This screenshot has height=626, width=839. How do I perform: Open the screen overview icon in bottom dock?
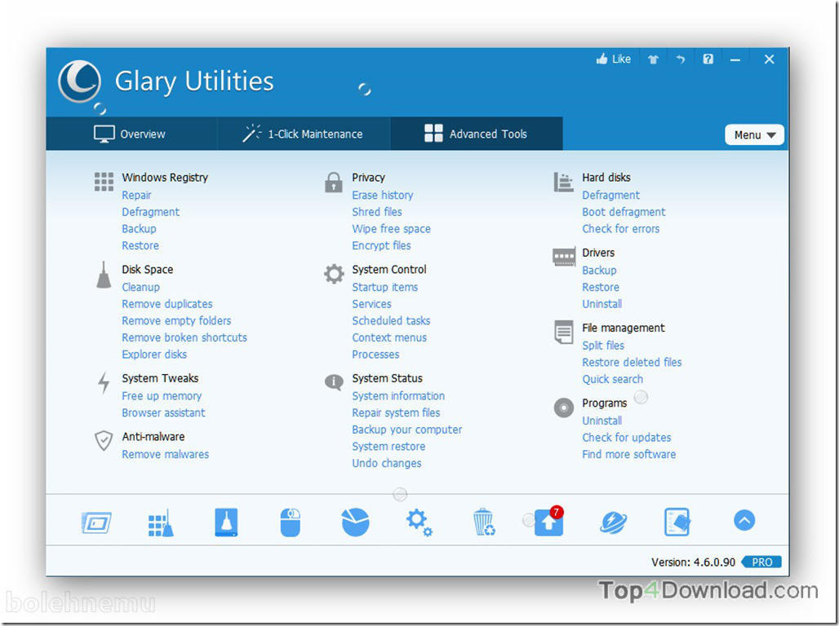tap(96, 522)
